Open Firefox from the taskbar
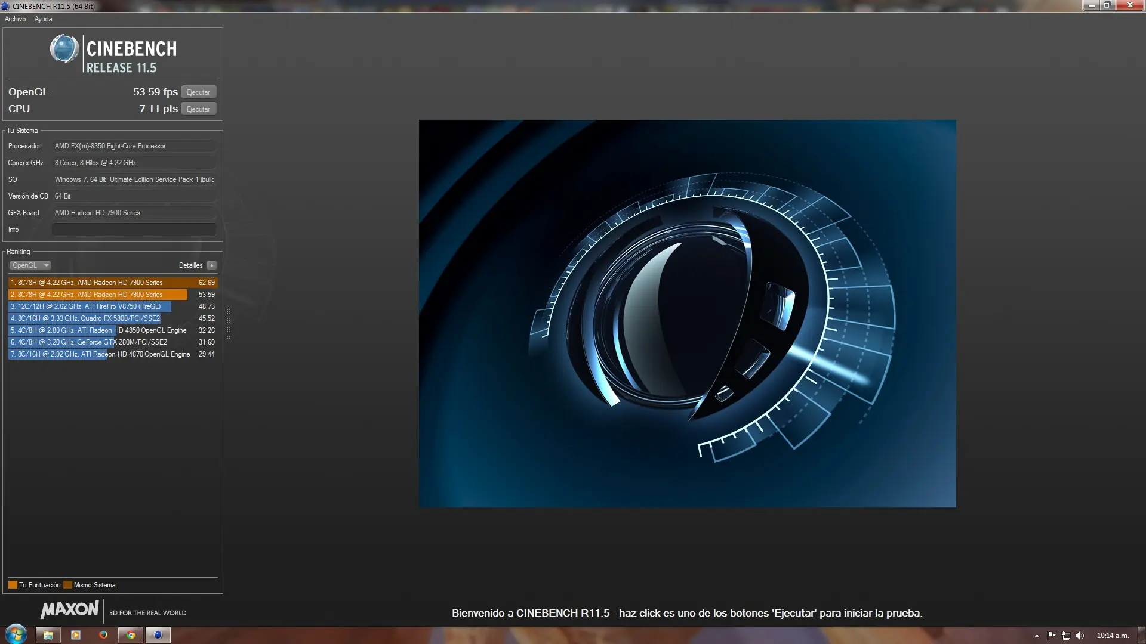Viewport: 1146px width, 644px height. [x=103, y=635]
